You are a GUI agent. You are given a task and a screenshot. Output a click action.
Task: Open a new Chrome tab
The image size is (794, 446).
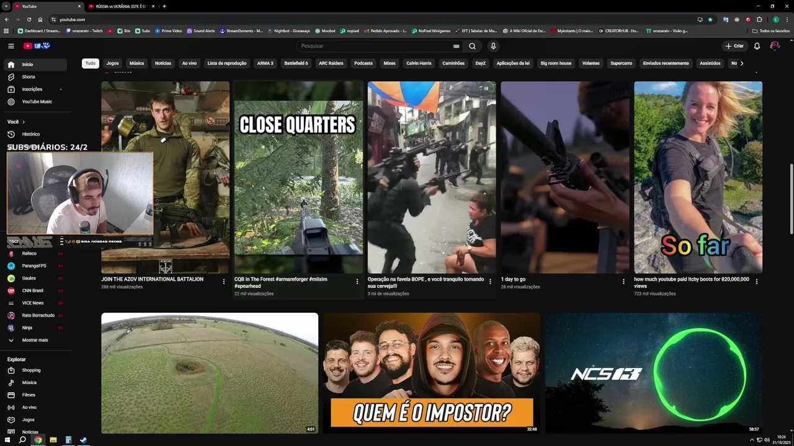164,6
